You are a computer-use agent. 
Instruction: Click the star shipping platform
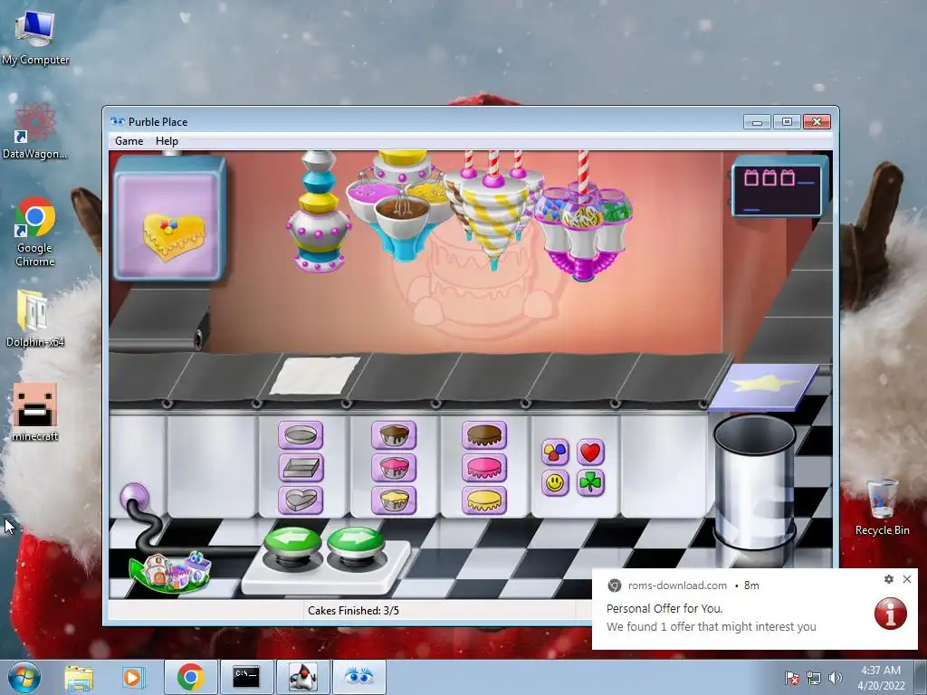coord(764,387)
